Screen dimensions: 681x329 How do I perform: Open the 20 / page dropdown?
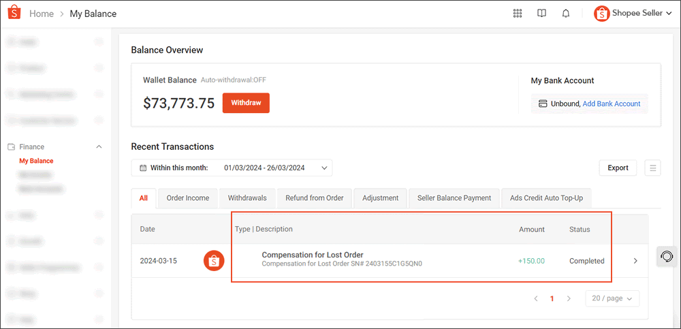[x=612, y=298]
